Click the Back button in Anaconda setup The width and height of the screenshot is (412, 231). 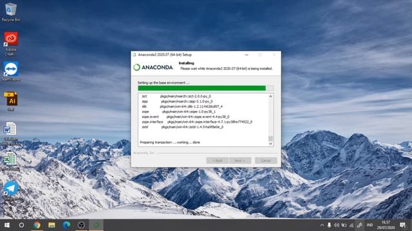point(217,160)
